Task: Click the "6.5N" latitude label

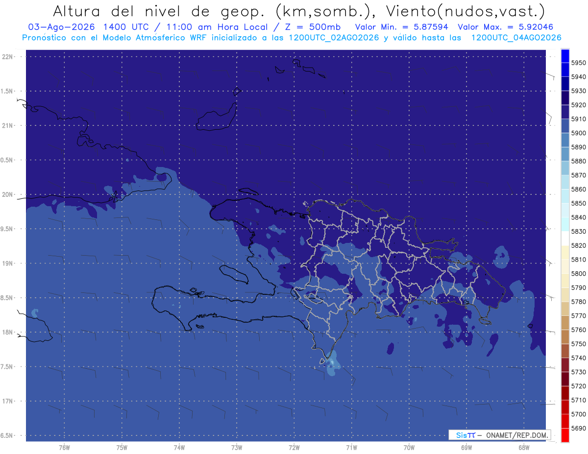Action: pyautogui.click(x=7, y=436)
